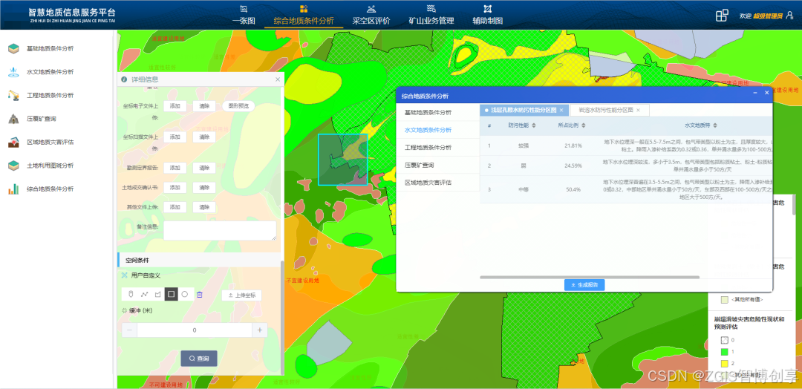Select 工程地质条件分析 in the analysis dialog
This screenshot has height=389, width=802.
tap(428, 147)
